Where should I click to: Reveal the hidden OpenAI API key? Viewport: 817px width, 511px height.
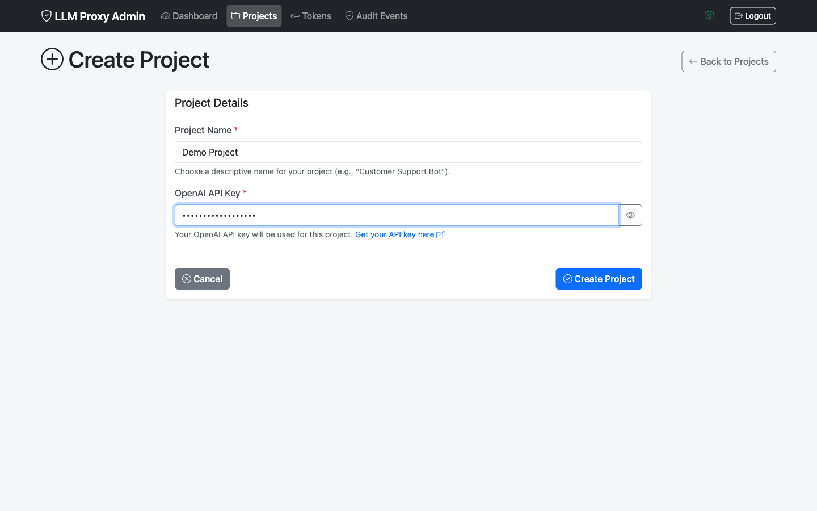(630, 215)
